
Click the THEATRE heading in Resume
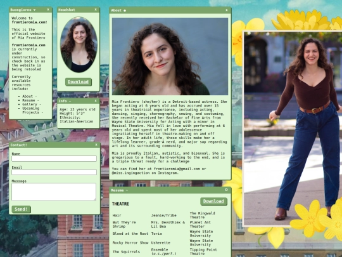click(x=120, y=204)
